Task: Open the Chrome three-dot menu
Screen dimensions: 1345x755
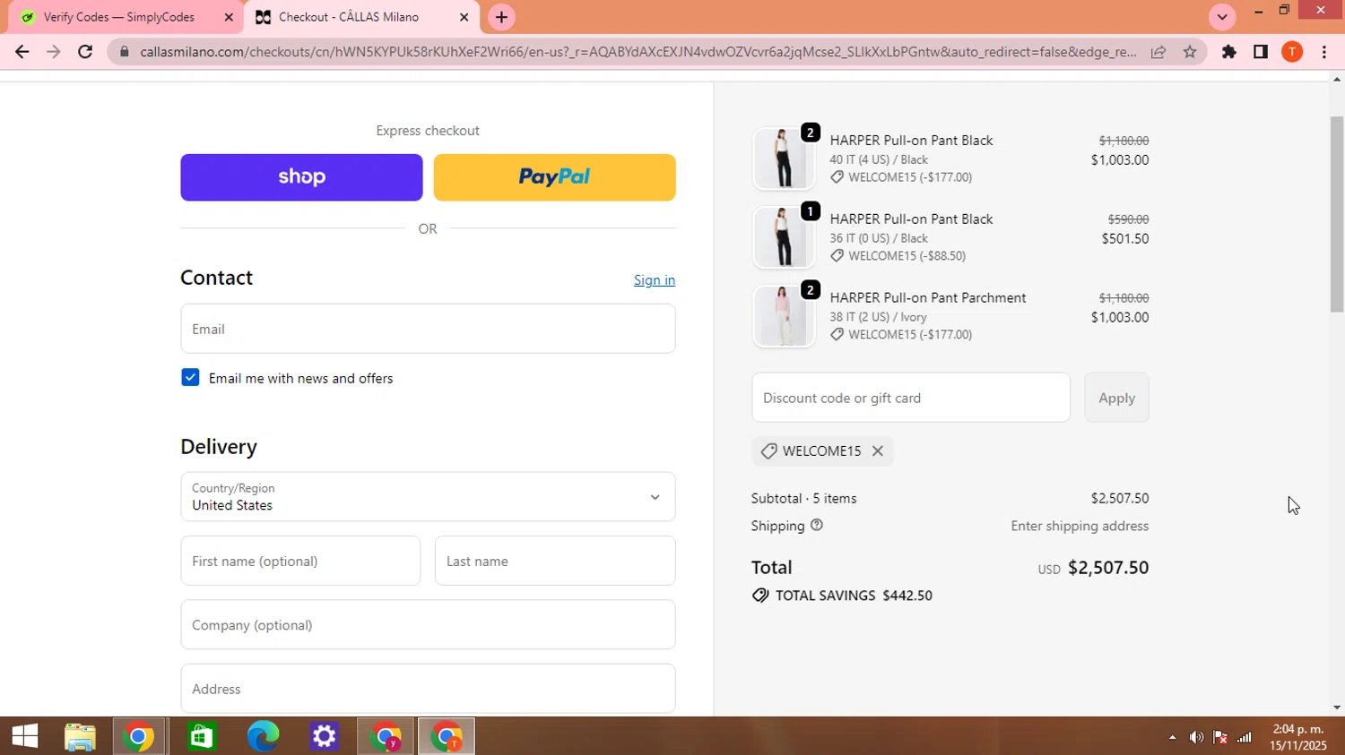Action: (x=1324, y=52)
